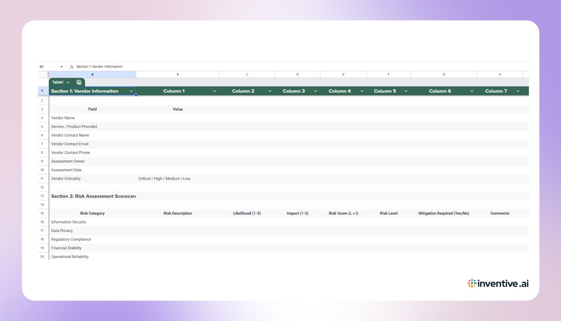
Task: Click the table options grid icon beside Table1
Action: coord(79,82)
